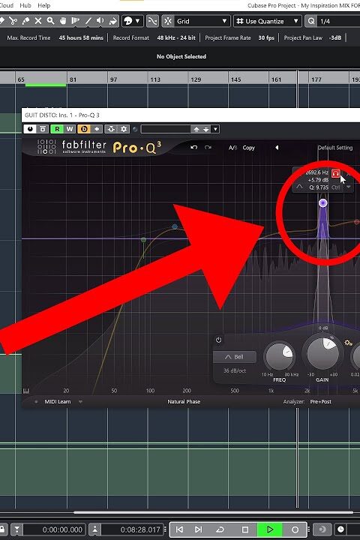
Task: Click the Pre+Post analyzer button
Action: coord(321,401)
